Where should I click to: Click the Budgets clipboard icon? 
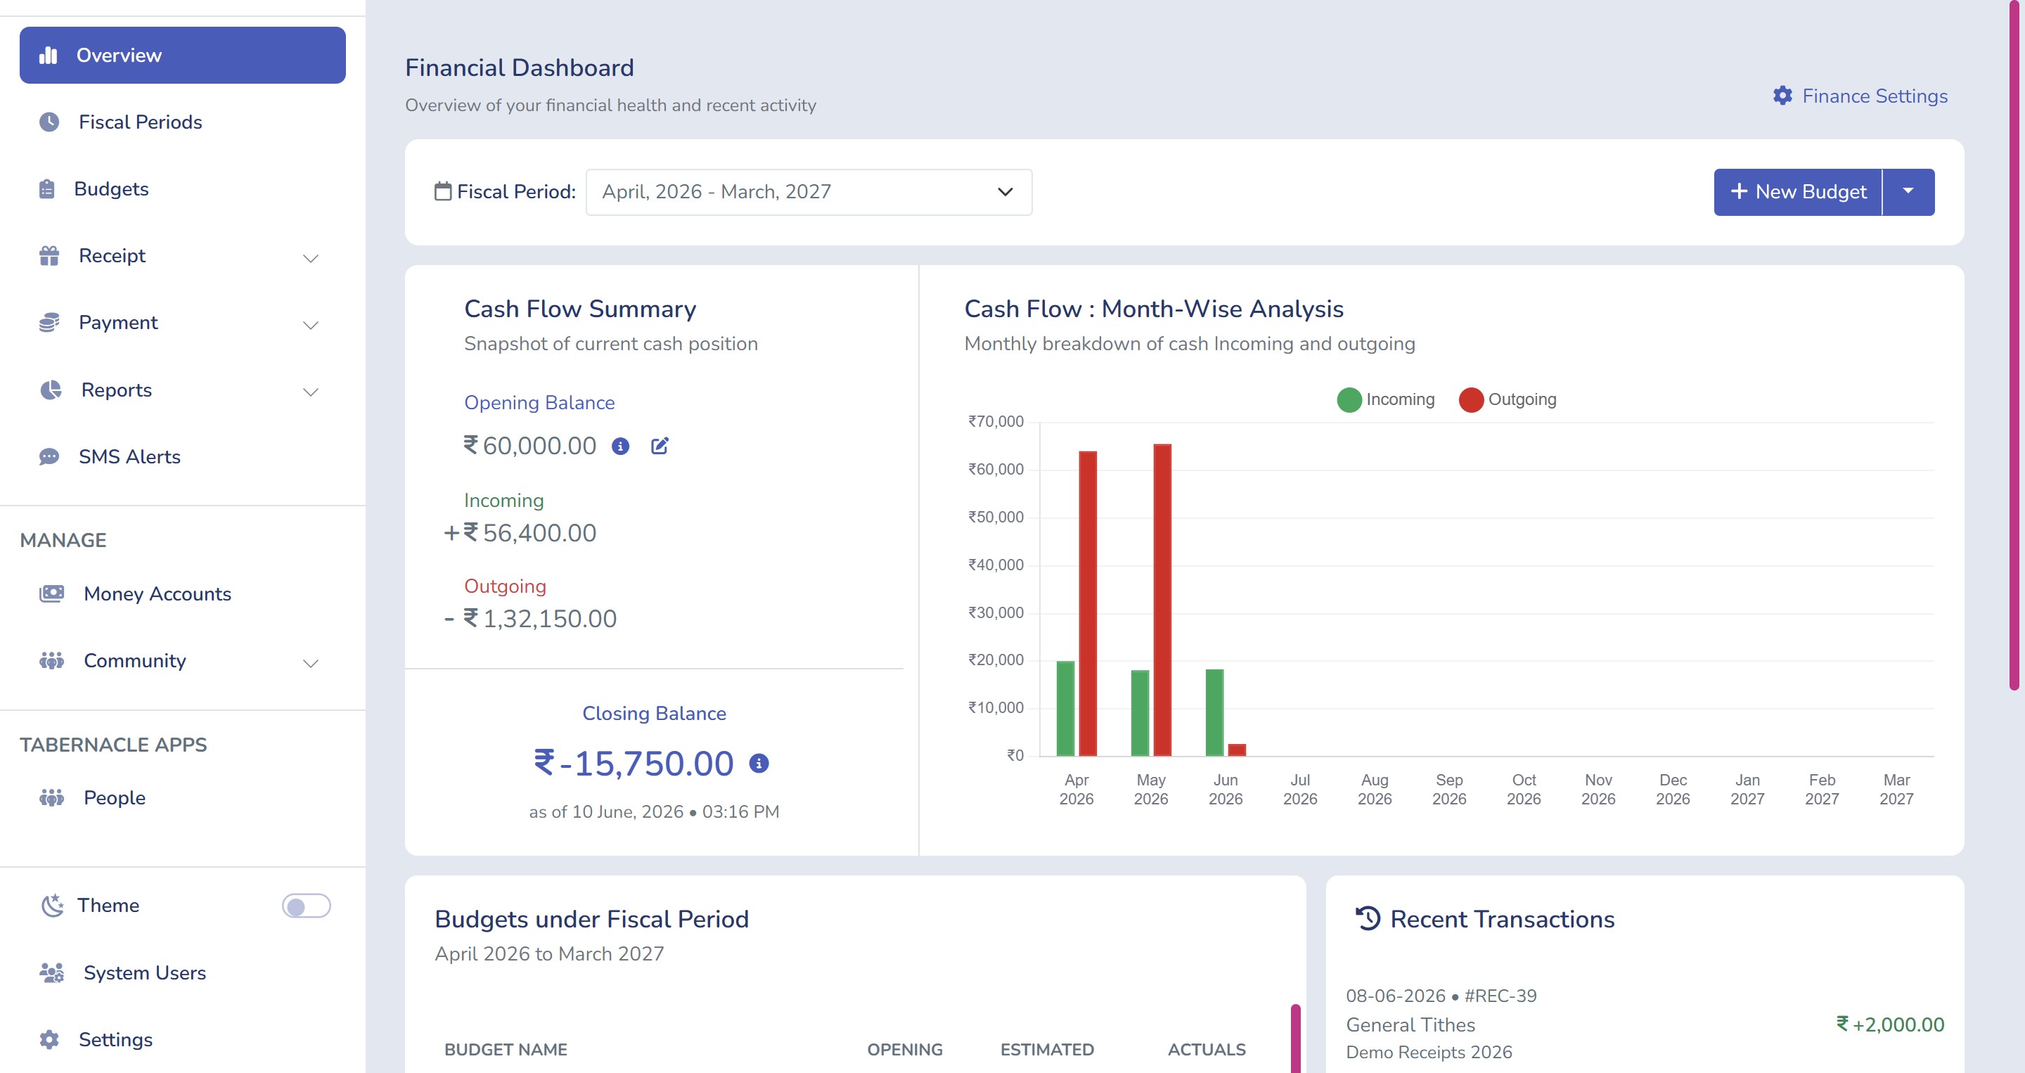pos(47,188)
